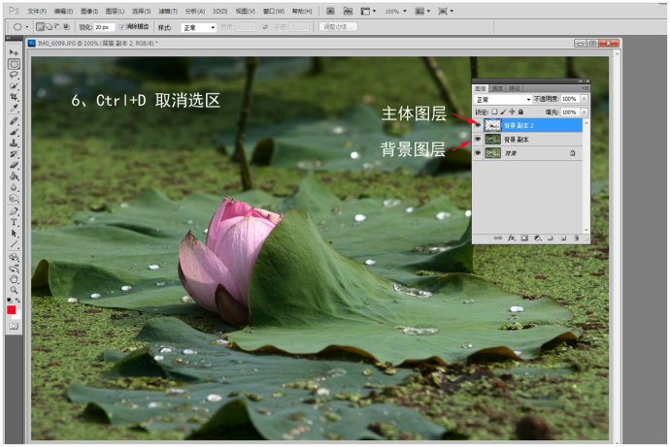Click the feather value input field

(105, 27)
